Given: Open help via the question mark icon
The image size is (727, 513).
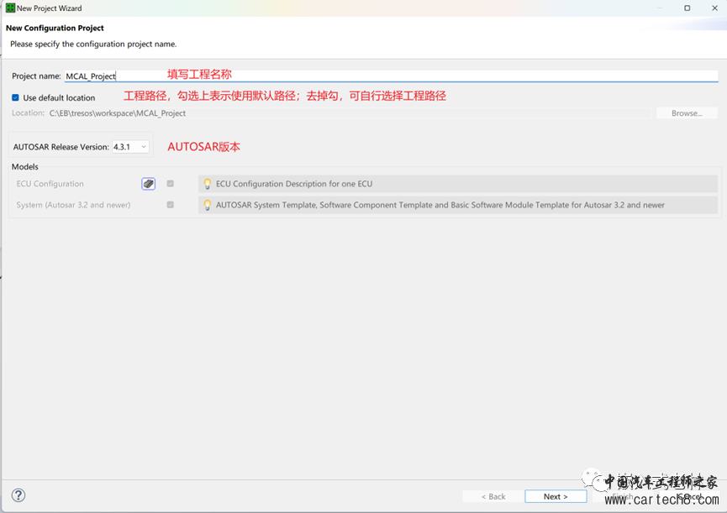Looking at the screenshot, I should 18,495.
